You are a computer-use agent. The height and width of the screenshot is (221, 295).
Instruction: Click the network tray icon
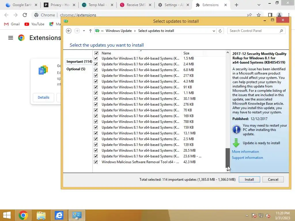pos(261,216)
